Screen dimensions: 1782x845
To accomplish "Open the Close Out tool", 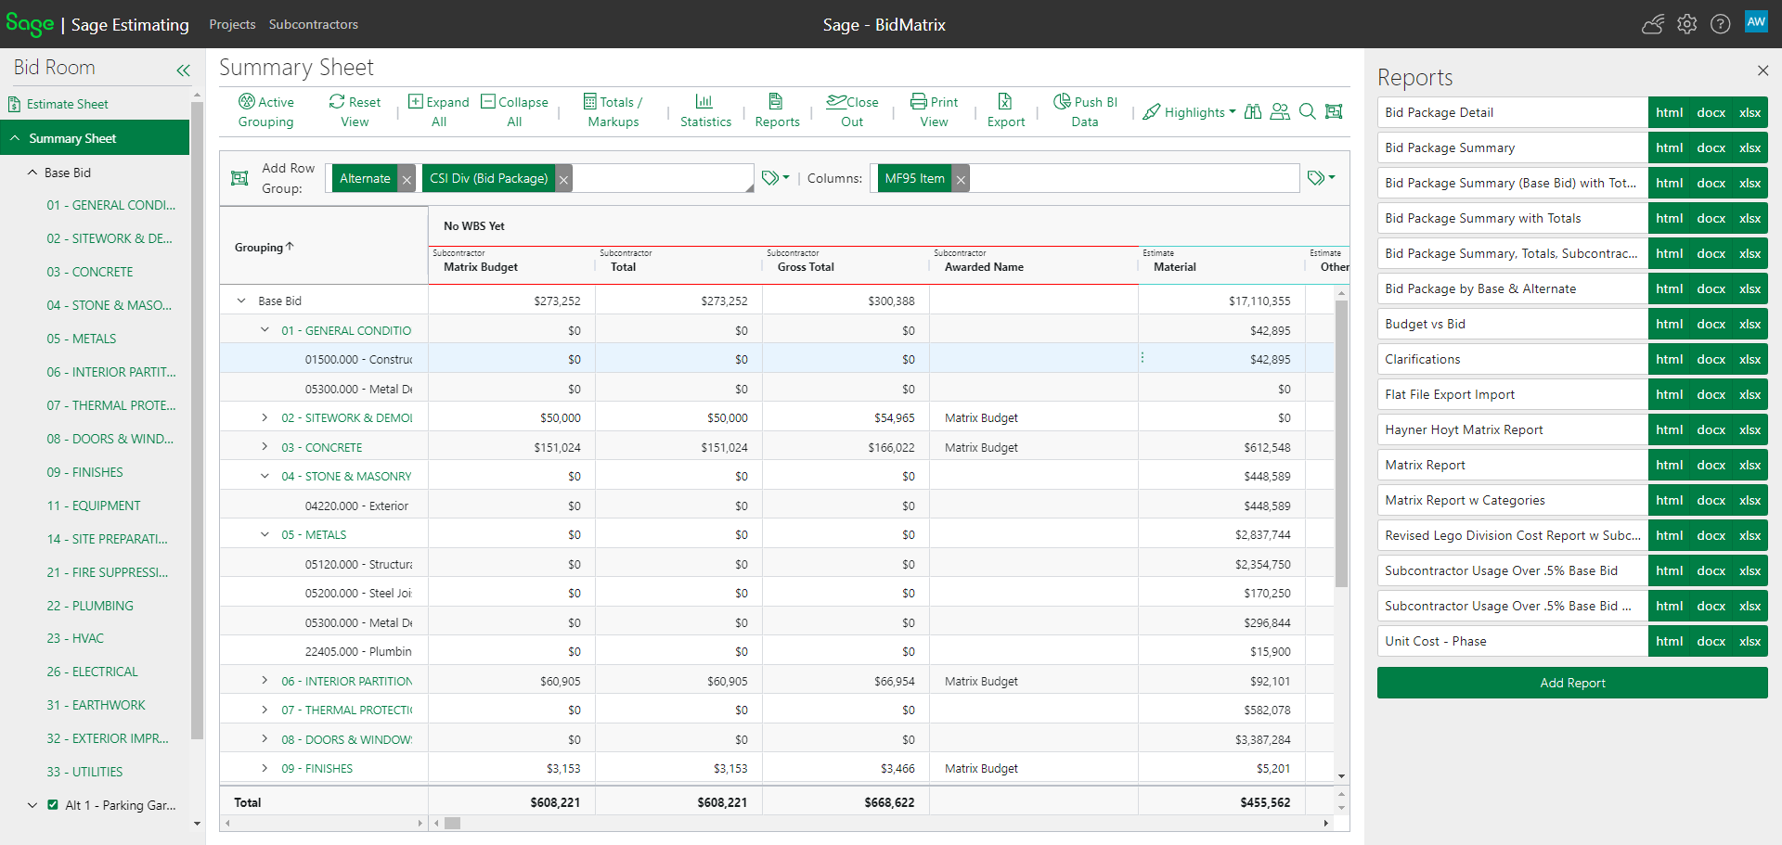I will pyautogui.click(x=851, y=111).
